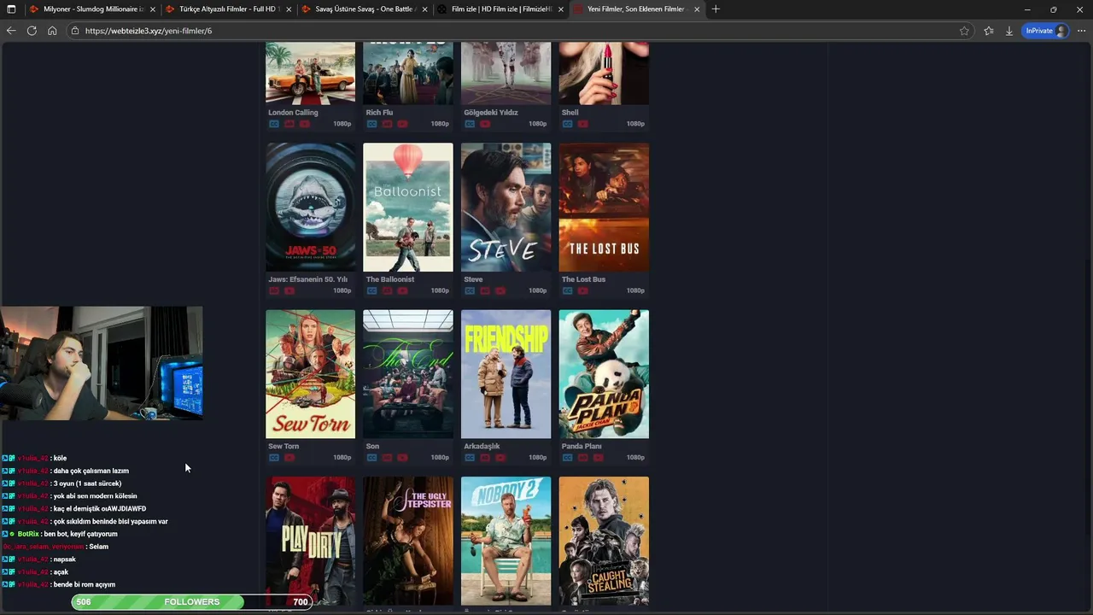Open the favorites list icon in the toolbar

click(988, 31)
